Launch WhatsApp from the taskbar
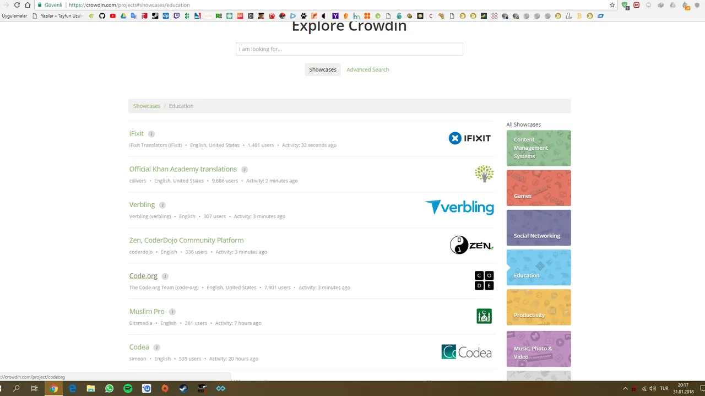The image size is (705, 396). click(x=109, y=388)
